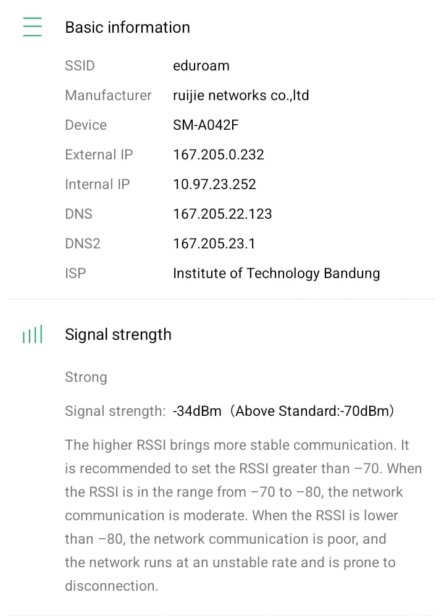Select ruijie networks co.,ltd text

[x=241, y=95]
